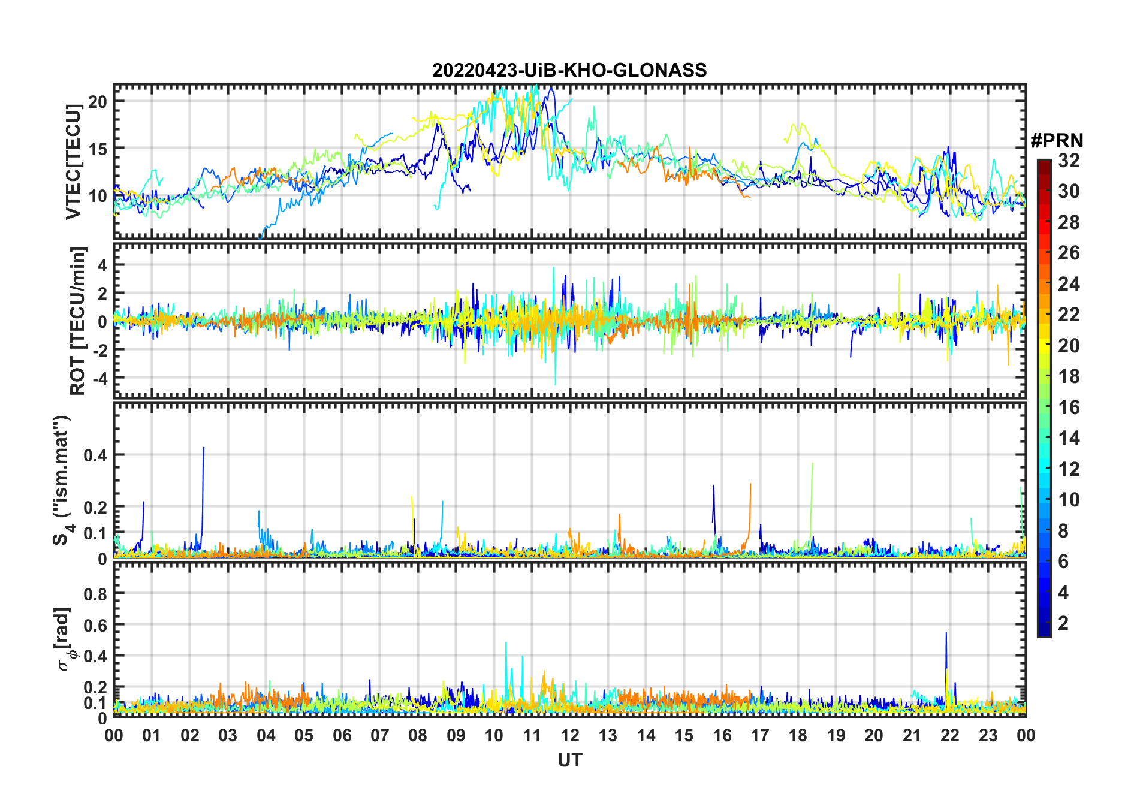Click the sigma-phi [rad] y-axis label
The image size is (1140, 797).
tap(64, 639)
